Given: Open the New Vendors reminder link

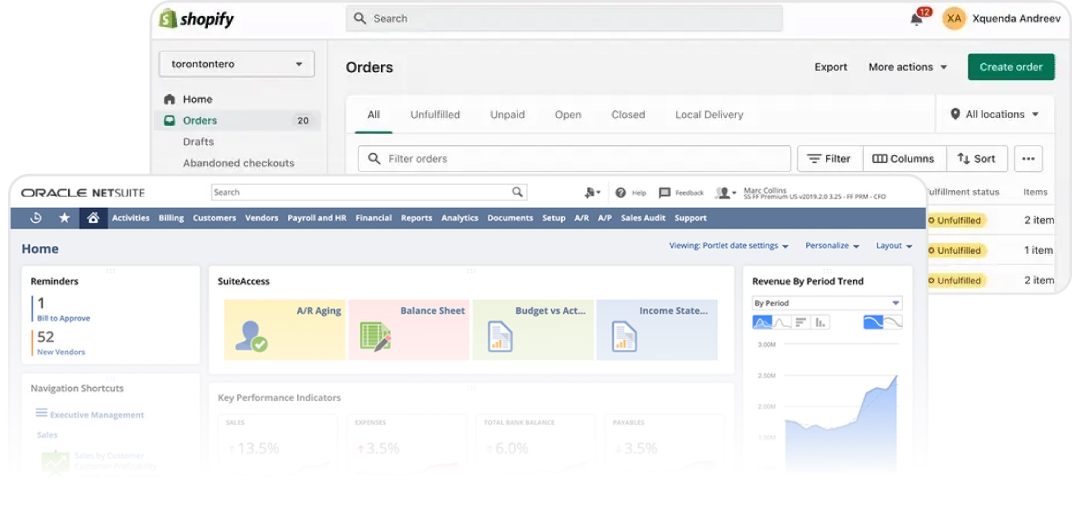Looking at the screenshot, I should click(x=61, y=352).
